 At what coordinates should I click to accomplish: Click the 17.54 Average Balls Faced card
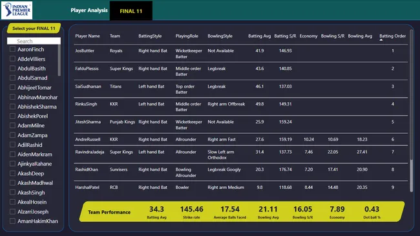(x=230, y=212)
